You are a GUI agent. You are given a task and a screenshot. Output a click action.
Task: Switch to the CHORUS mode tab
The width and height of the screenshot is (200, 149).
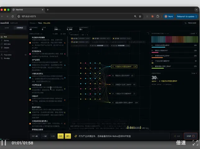[x=20, y=28]
